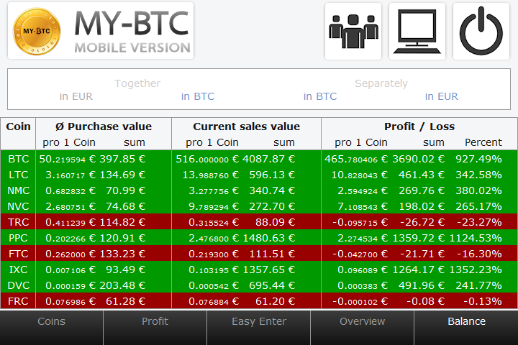518x345 pixels.
Task: Show Separately balance in EUR
Action: point(442,96)
